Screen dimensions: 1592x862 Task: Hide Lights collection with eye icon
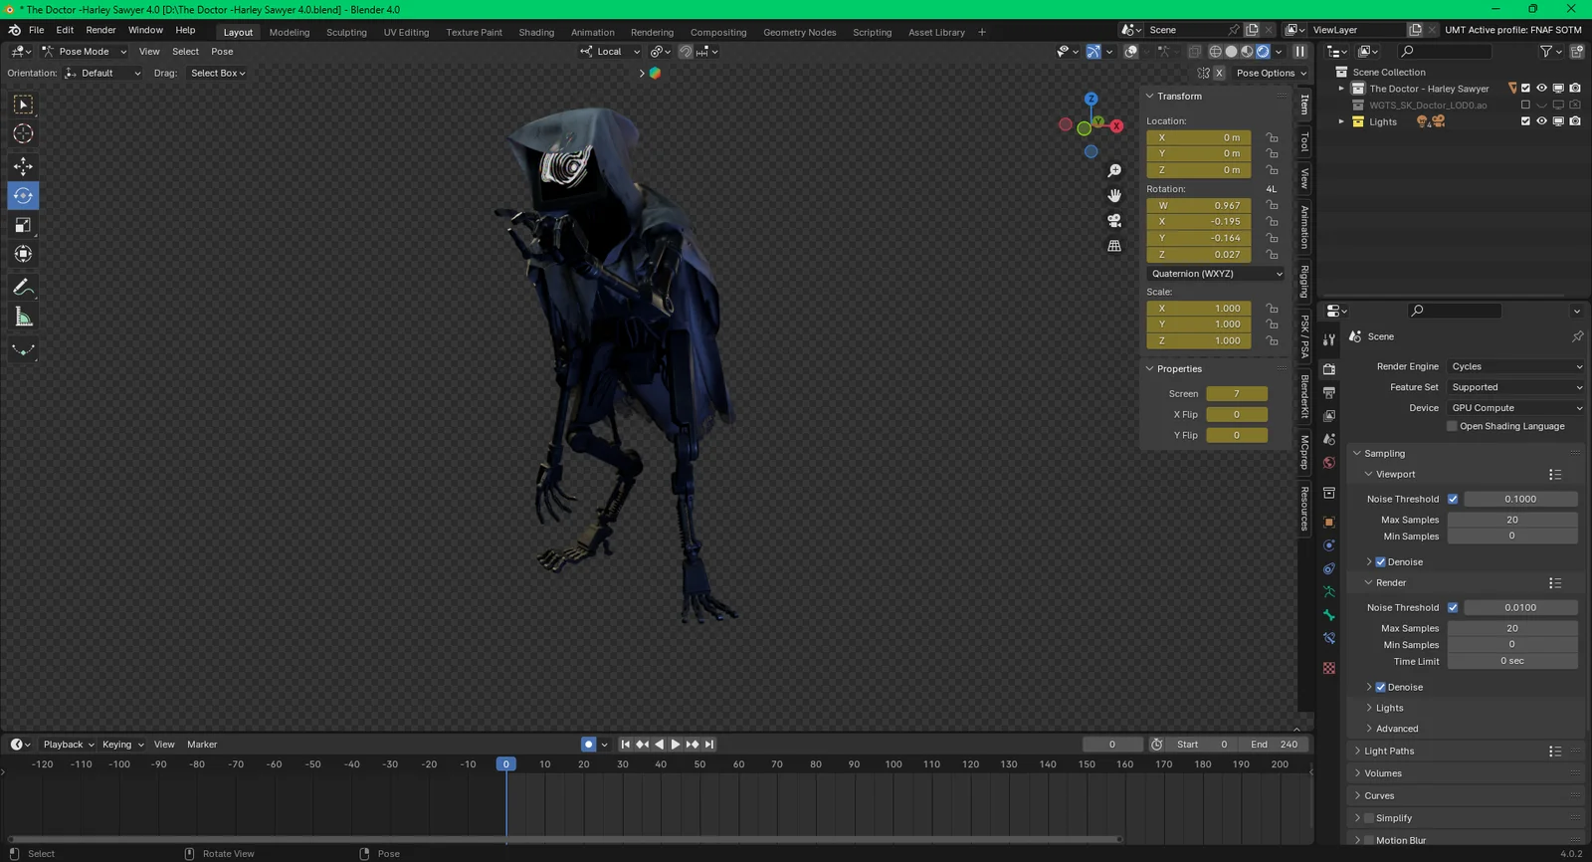click(x=1541, y=121)
